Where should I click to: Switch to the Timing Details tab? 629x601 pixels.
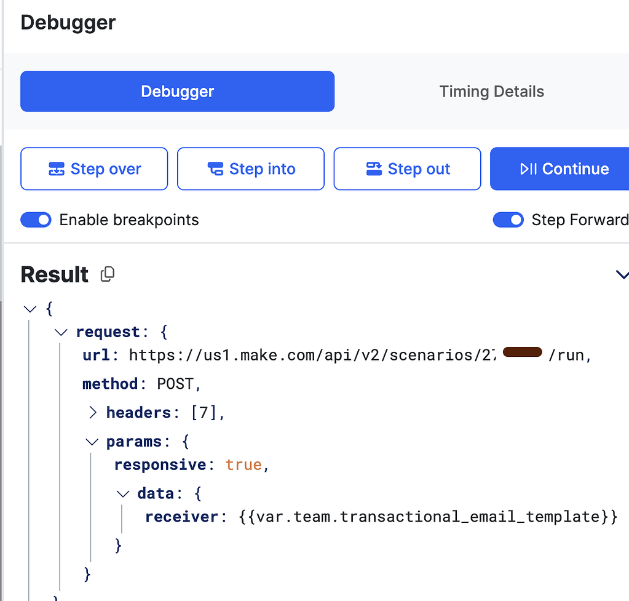[x=491, y=91]
